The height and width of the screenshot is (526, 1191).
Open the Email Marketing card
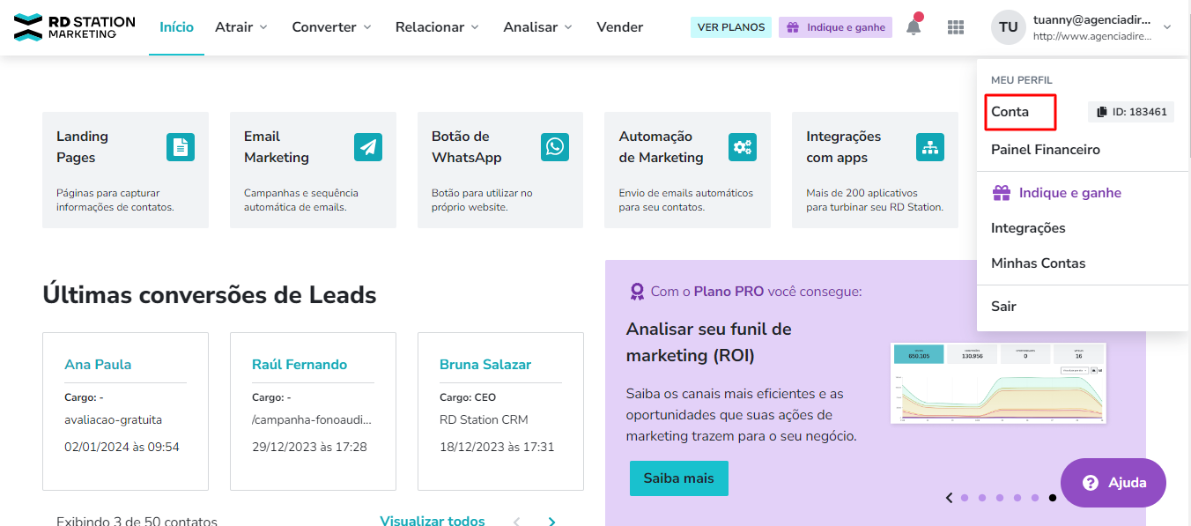click(x=313, y=170)
